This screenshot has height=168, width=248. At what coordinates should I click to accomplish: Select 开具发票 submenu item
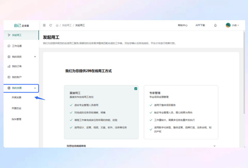[16, 97]
